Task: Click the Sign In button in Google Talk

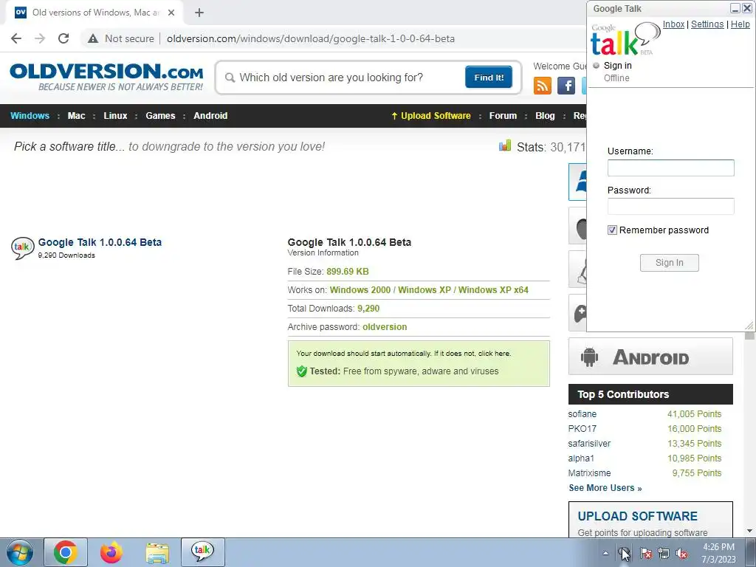Action: (669, 263)
